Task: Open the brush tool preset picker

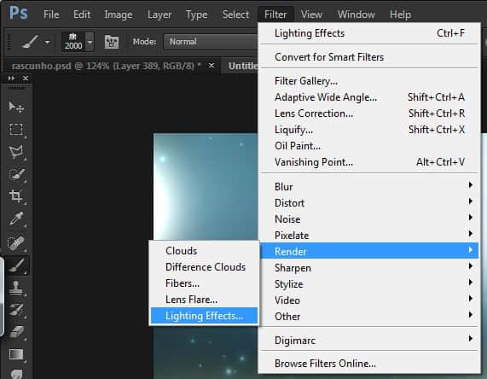Action: pyautogui.click(x=35, y=42)
